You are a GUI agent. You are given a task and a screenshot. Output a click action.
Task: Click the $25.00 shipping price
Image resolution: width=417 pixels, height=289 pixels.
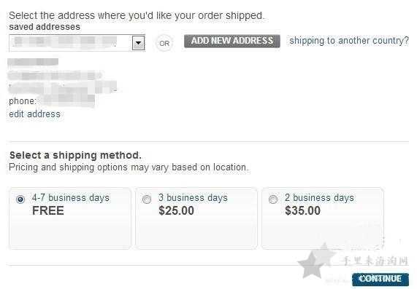[176, 211]
